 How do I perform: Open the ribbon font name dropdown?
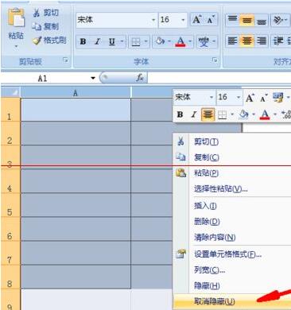click(153, 20)
